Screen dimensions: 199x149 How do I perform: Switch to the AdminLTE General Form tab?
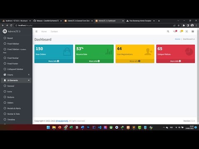coord(79,21)
